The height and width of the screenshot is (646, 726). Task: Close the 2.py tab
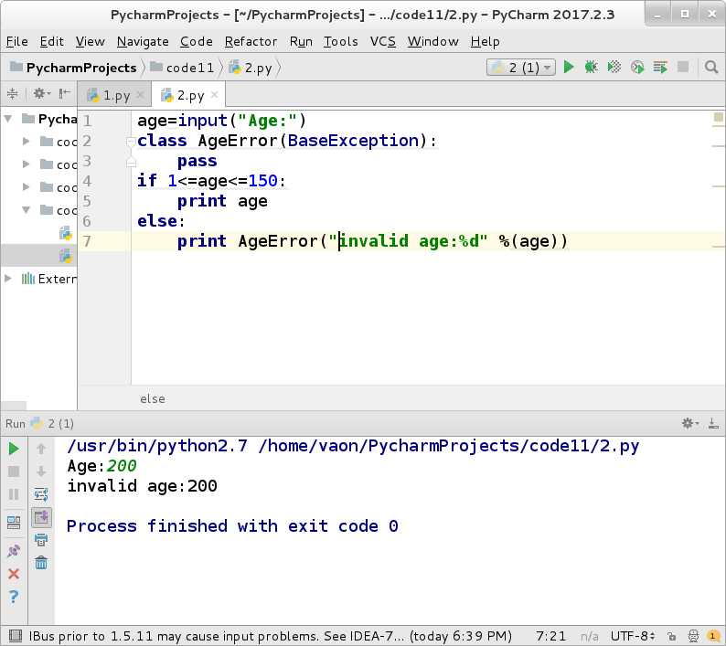(214, 95)
